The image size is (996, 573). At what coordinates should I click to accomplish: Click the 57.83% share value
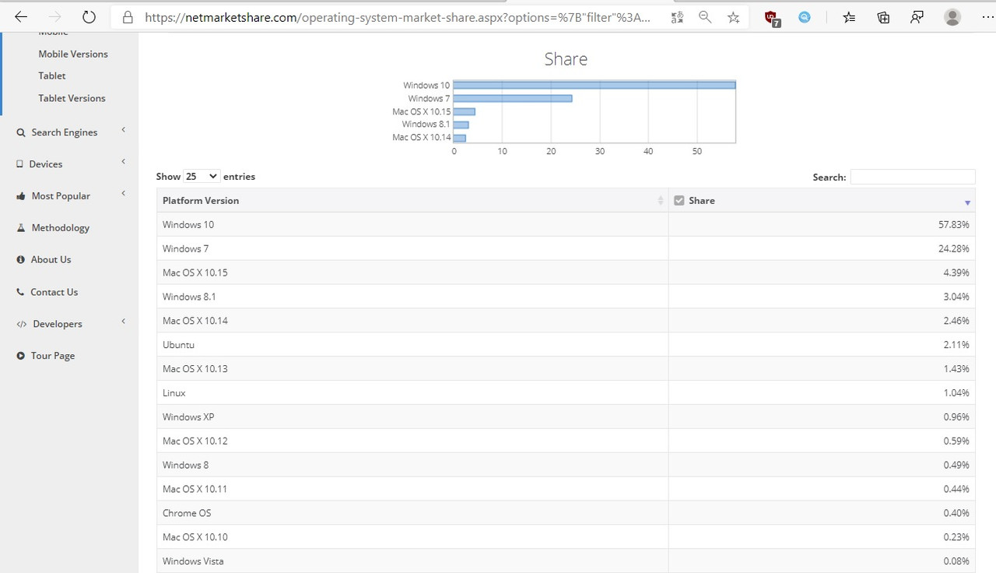(954, 224)
